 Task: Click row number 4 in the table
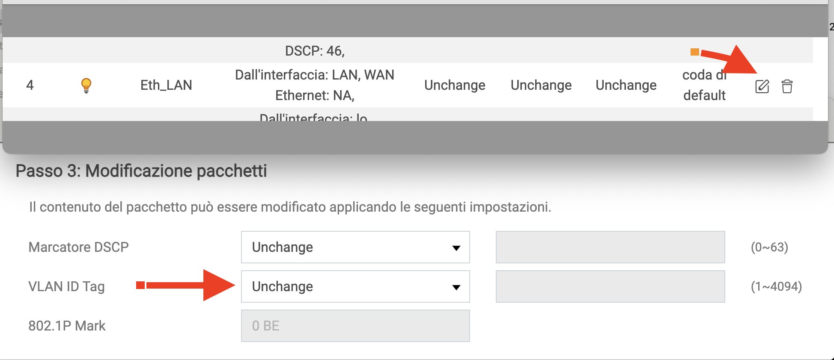point(30,85)
